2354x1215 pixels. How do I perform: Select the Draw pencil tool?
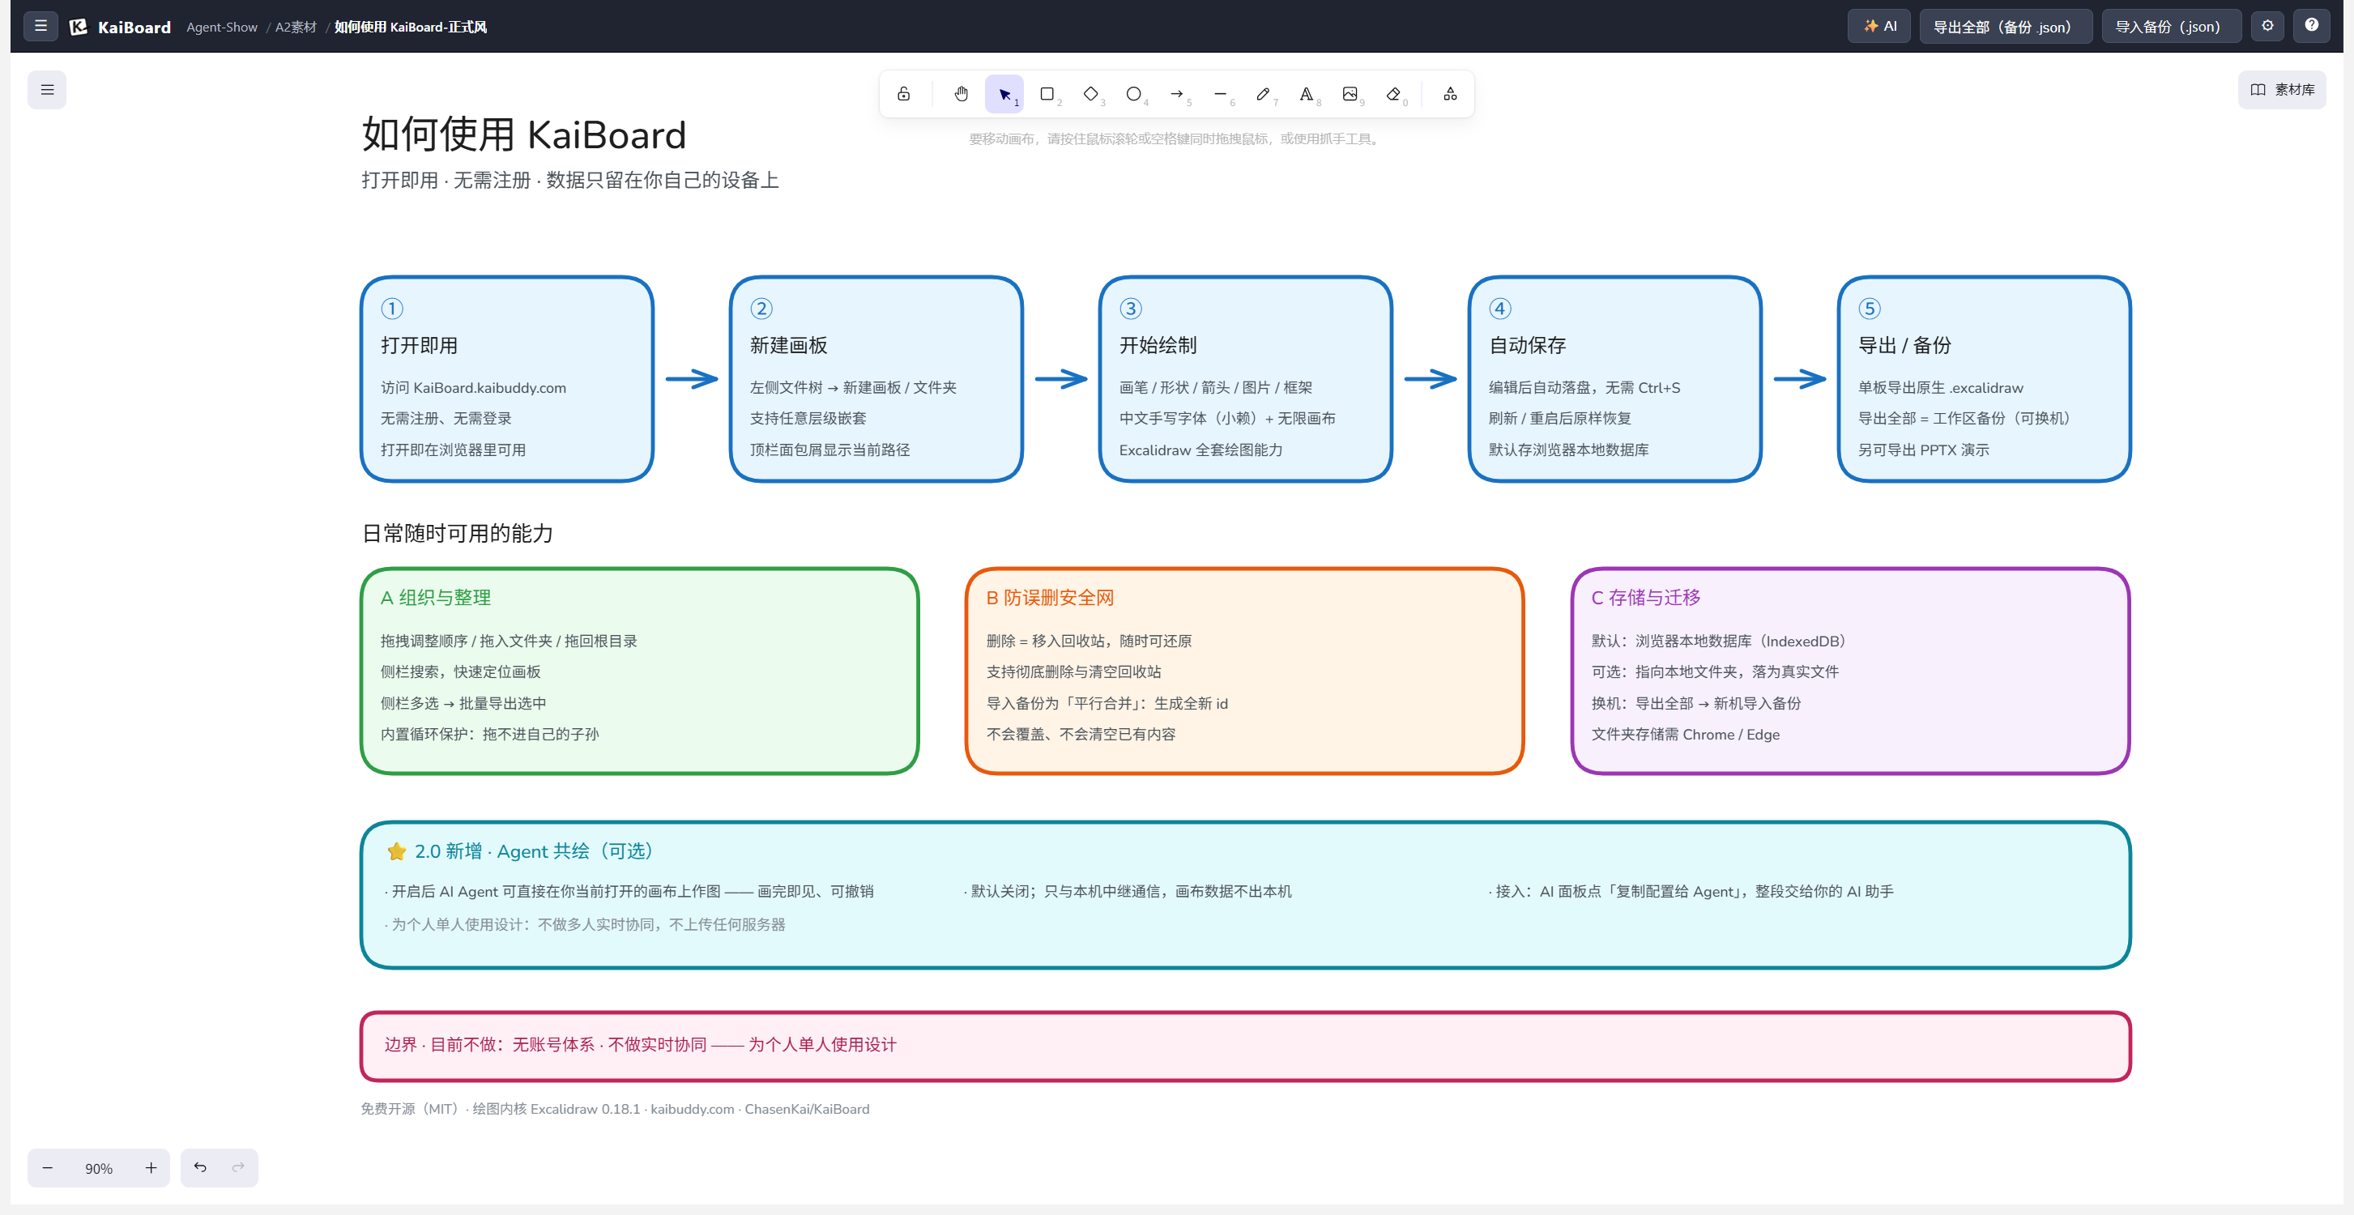point(1263,94)
